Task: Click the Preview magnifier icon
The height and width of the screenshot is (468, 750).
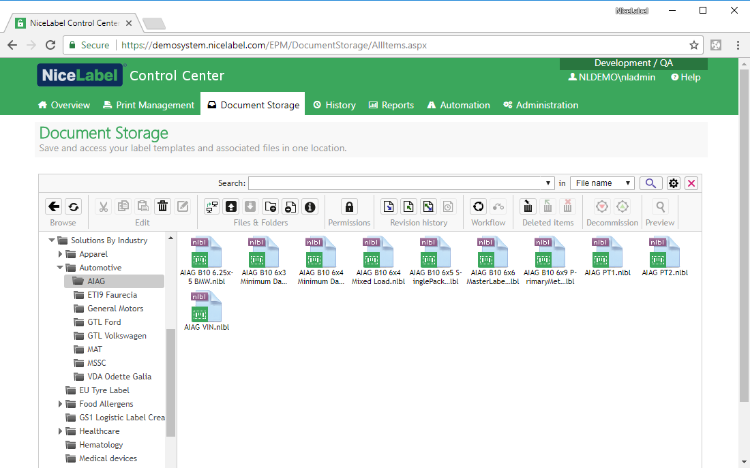Action: 660,206
